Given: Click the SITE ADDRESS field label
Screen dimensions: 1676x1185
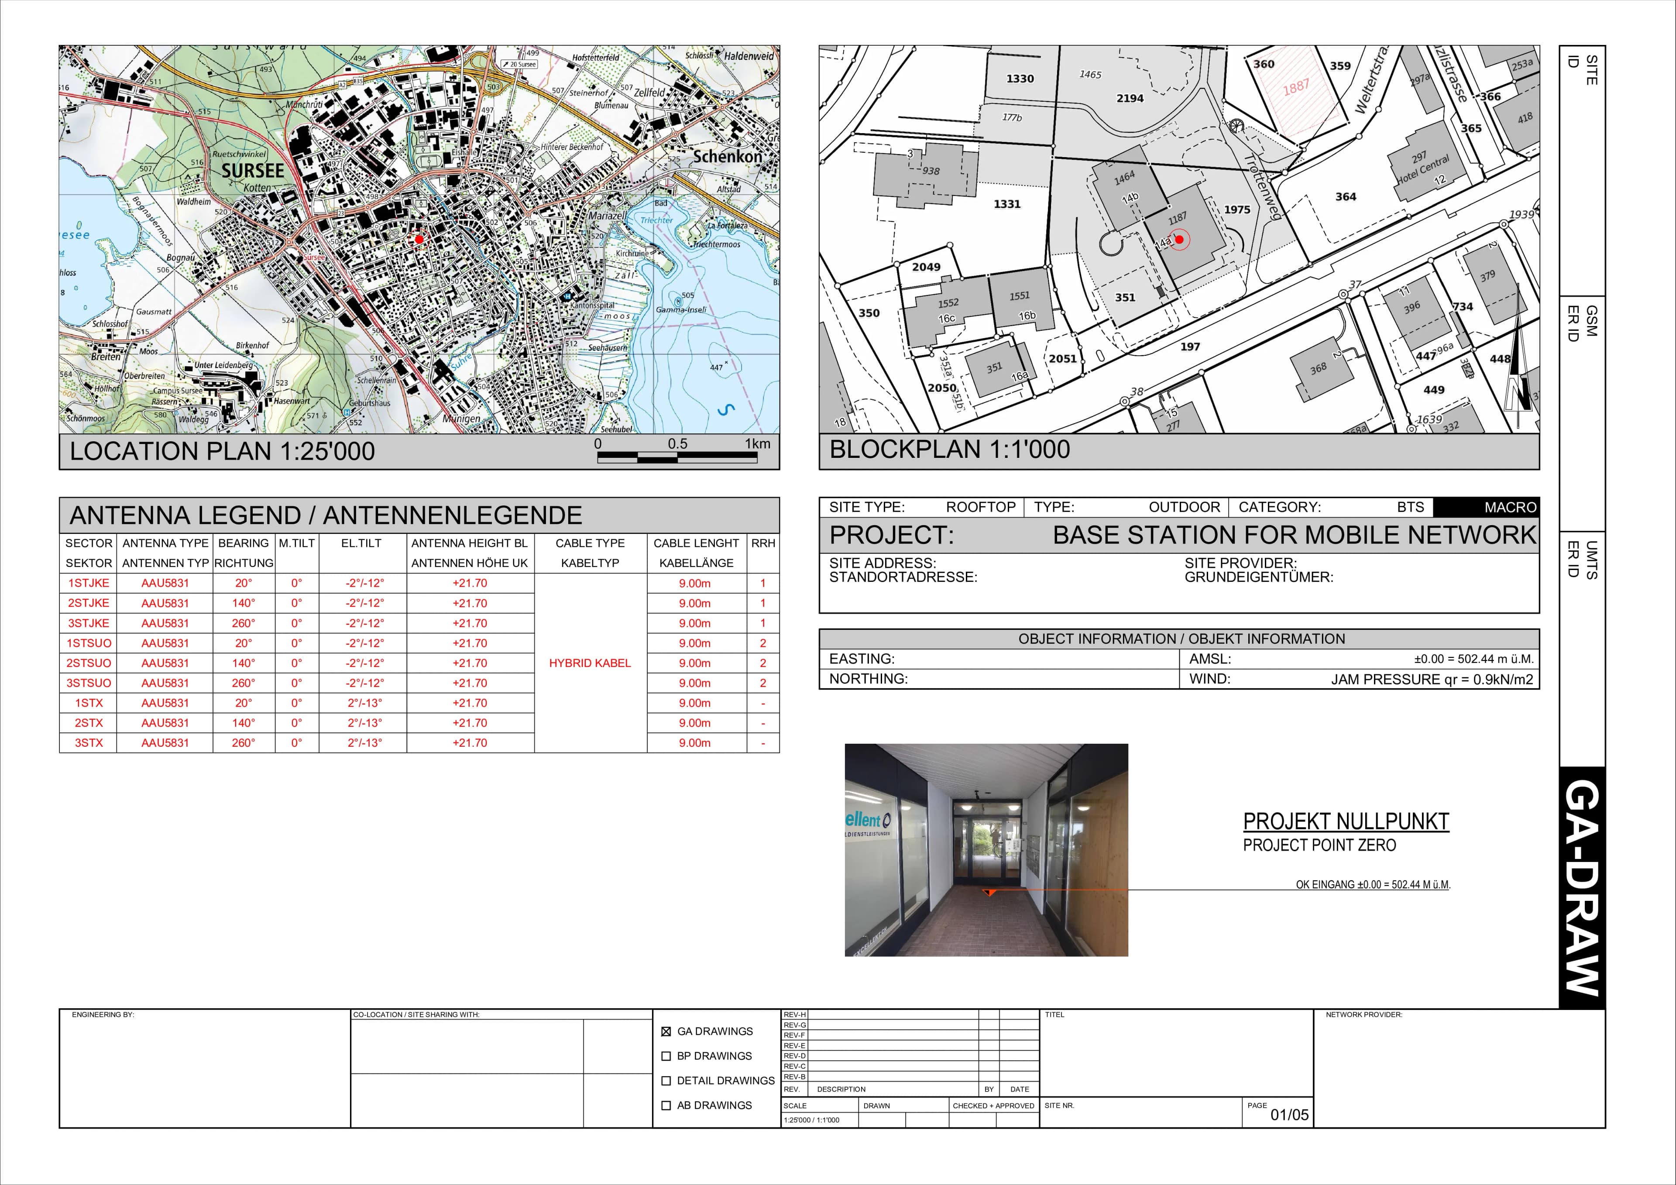Looking at the screenshot, I should point(883,563).
